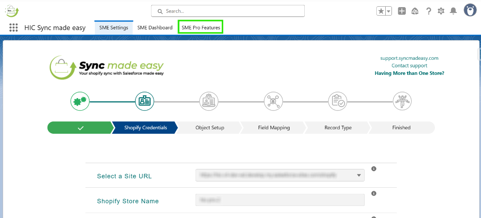Viewport: 481px width, 218px height.
Task: Click the Contact support link
Action: (x=409, y=66)
